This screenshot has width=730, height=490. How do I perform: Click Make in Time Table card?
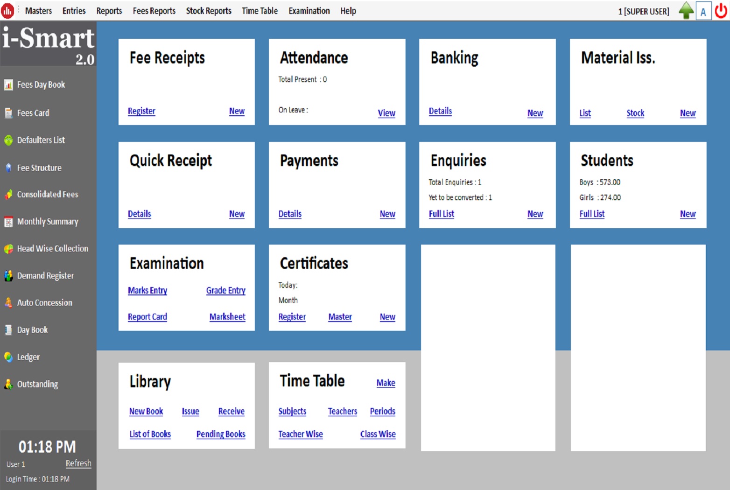point(386,383)
